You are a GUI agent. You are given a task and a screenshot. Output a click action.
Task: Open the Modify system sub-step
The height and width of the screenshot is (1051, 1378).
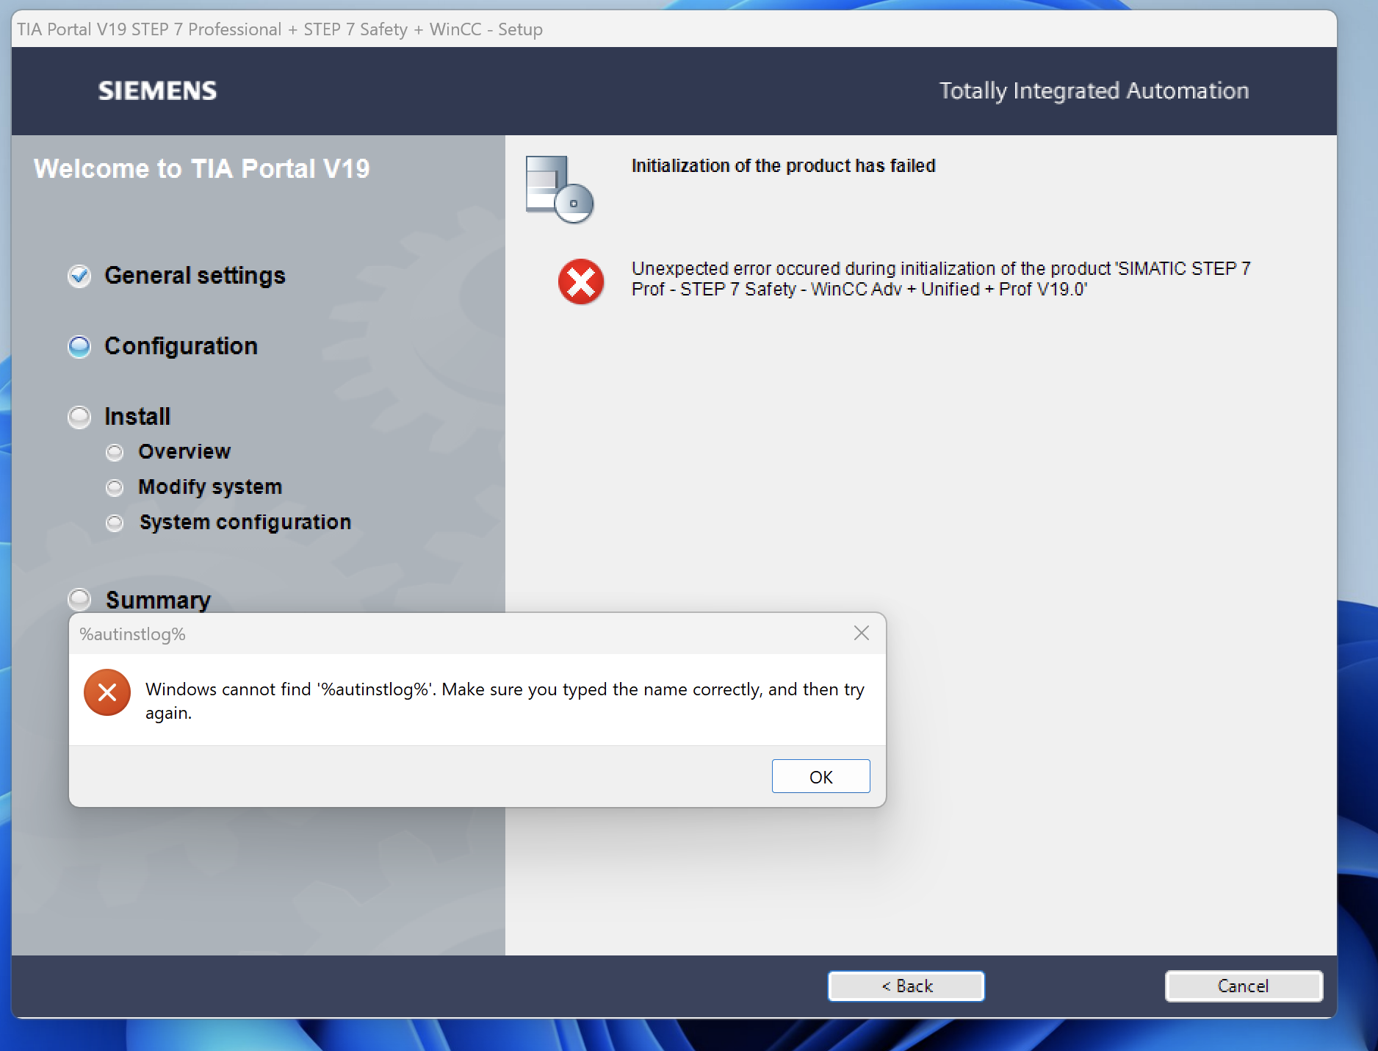point(210,487)
